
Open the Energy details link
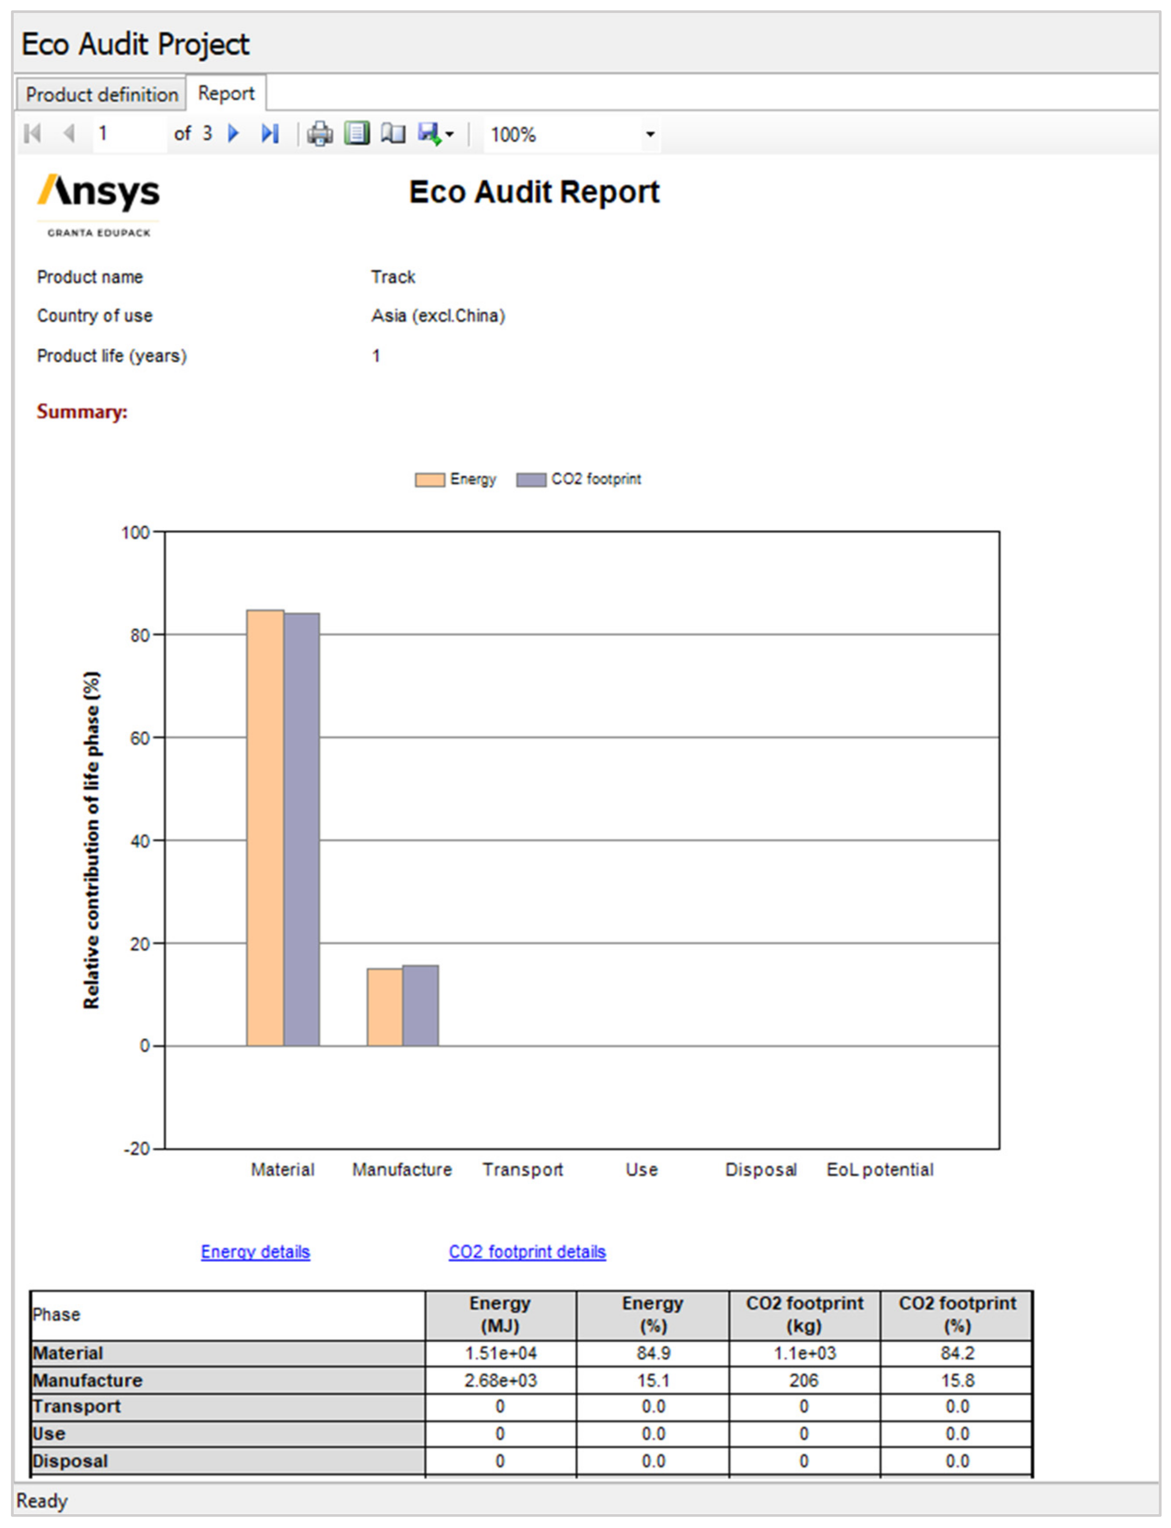[x=255, y=1252]
